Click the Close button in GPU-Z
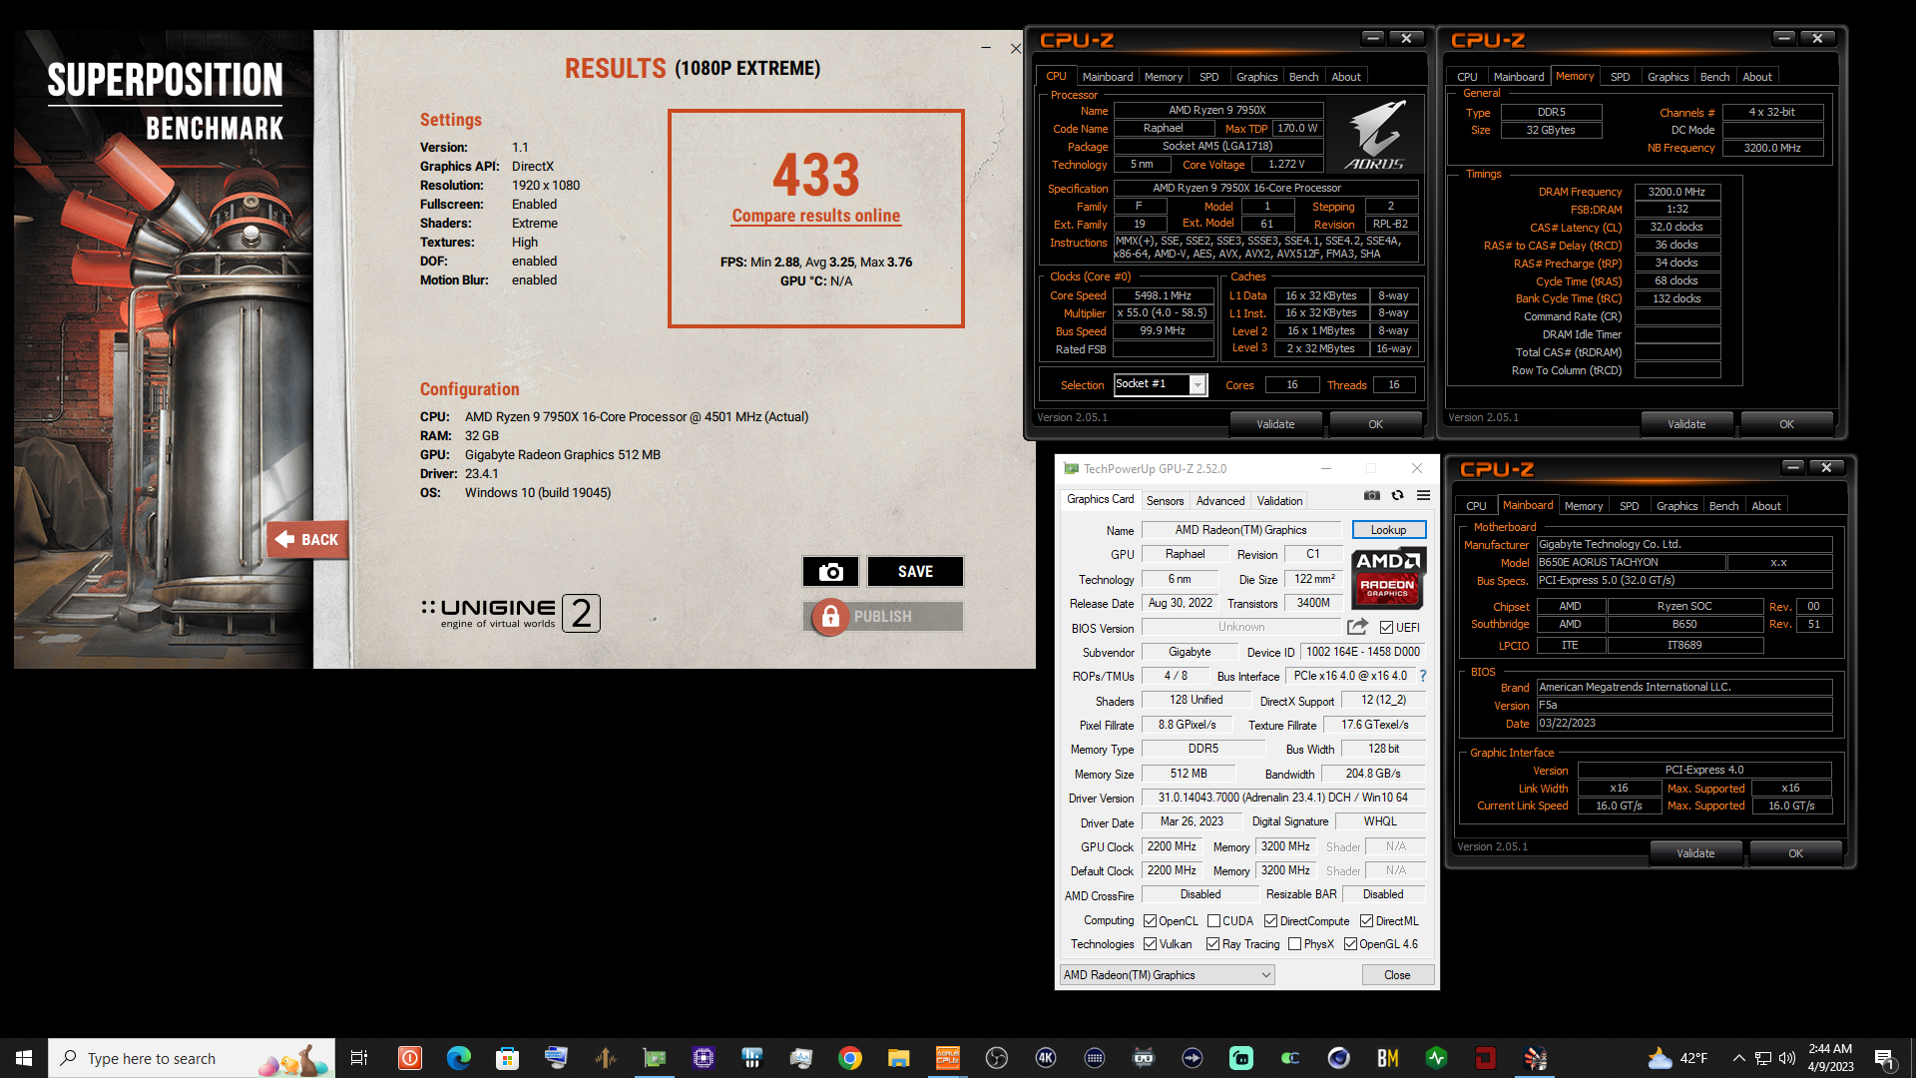1916x1078 pixels. (1396, 974)
